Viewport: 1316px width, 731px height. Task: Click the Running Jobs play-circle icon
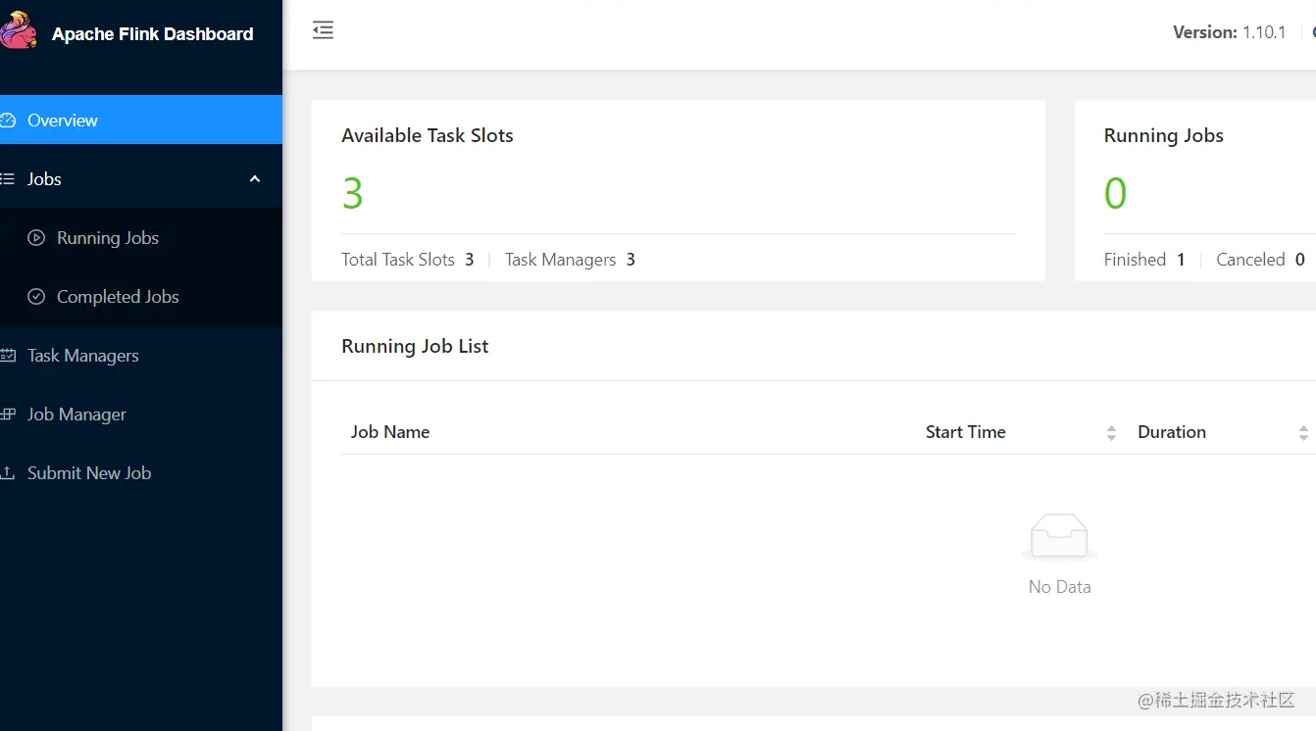tap(36, 238)
